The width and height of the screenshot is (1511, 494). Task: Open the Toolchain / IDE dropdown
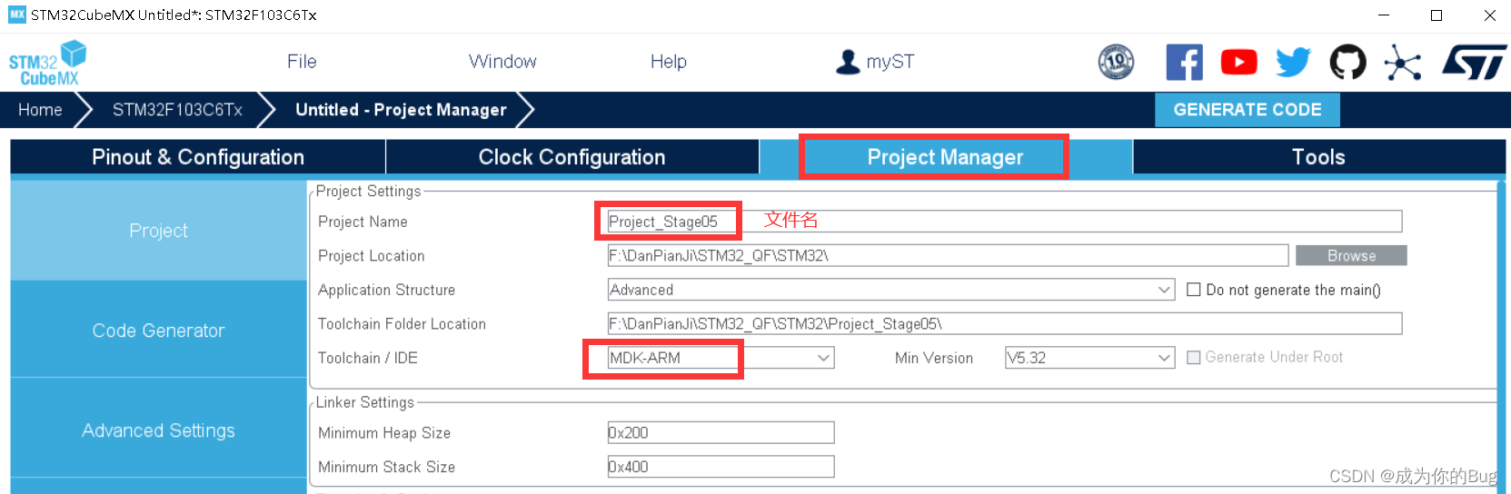(x=721, y=358)
